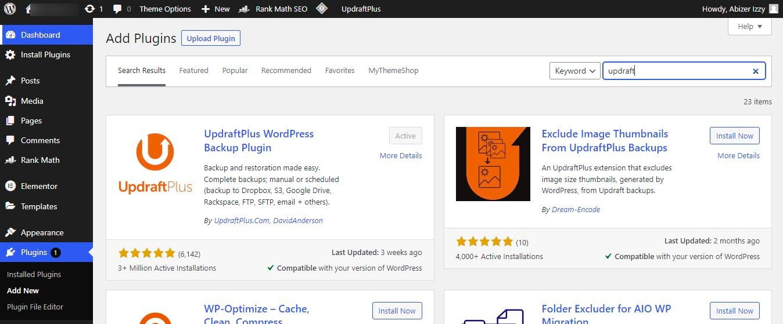Switch to Favorites tab
Image resolution: width=783 pixels, height=324 pixels.
[340, 71]
